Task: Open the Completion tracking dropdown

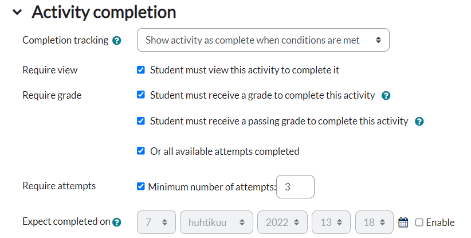Action: tap(263, 40)
